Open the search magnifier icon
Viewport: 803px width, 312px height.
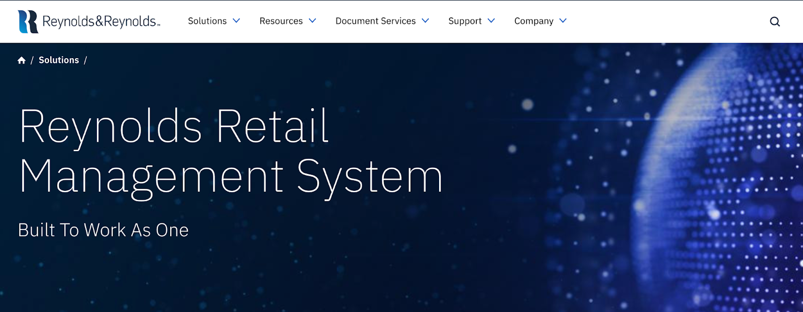775,22
